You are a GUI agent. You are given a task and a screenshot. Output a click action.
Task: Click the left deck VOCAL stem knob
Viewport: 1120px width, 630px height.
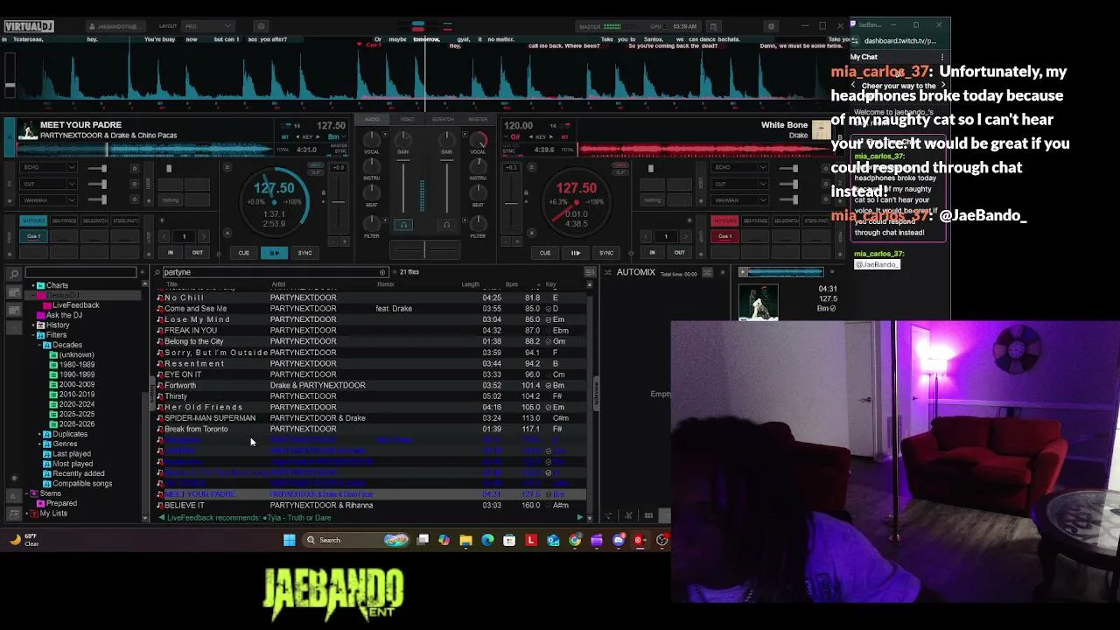(372, 139)
